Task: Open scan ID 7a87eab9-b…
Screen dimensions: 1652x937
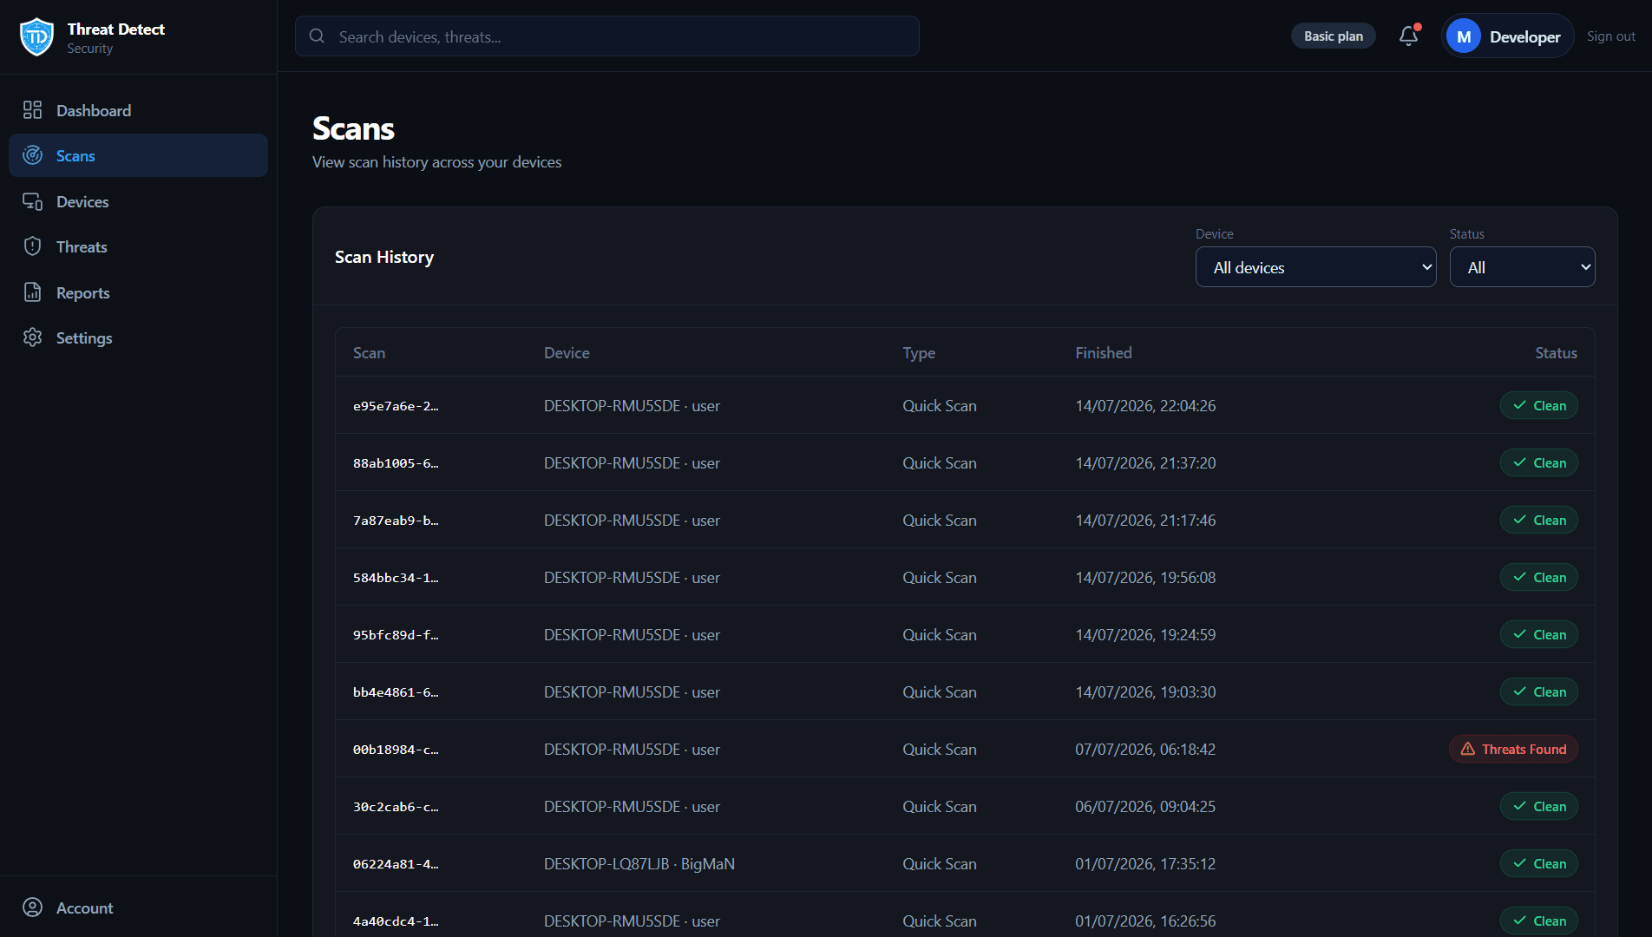Action: [x=396, y=521]
